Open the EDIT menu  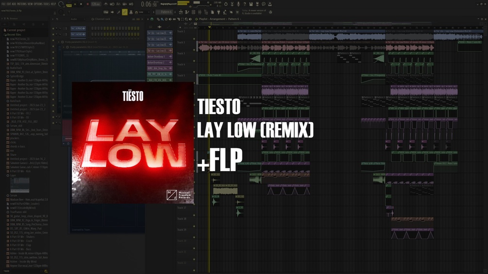(9, 4)
